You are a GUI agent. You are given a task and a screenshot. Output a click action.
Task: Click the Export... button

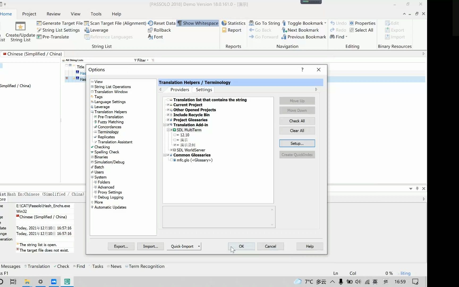[121, 246]
